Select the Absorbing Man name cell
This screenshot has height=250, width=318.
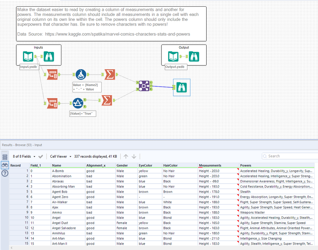(x=68, y=187)
